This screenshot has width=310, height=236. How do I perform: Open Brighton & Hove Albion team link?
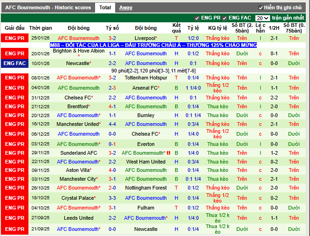[x=78, y=51]
